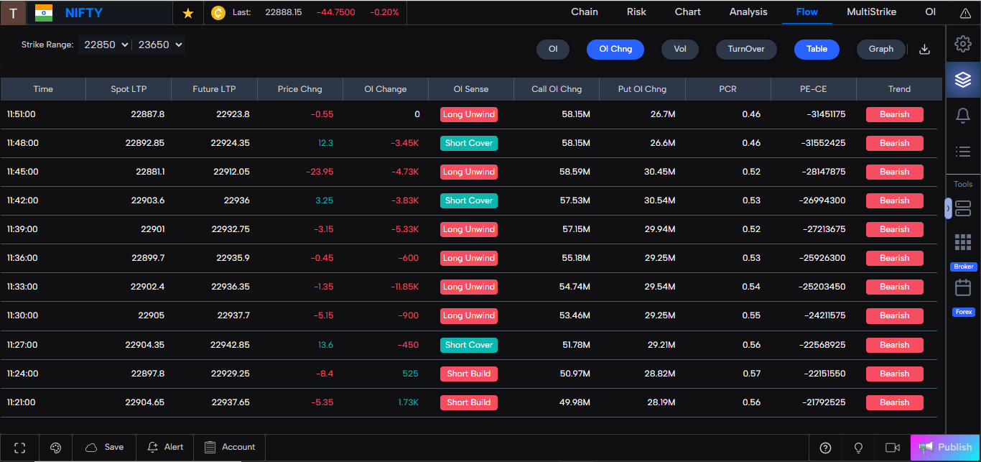Screen dimensions: 981x462
Task: Switch to the Chain tab
Action: 584,11
